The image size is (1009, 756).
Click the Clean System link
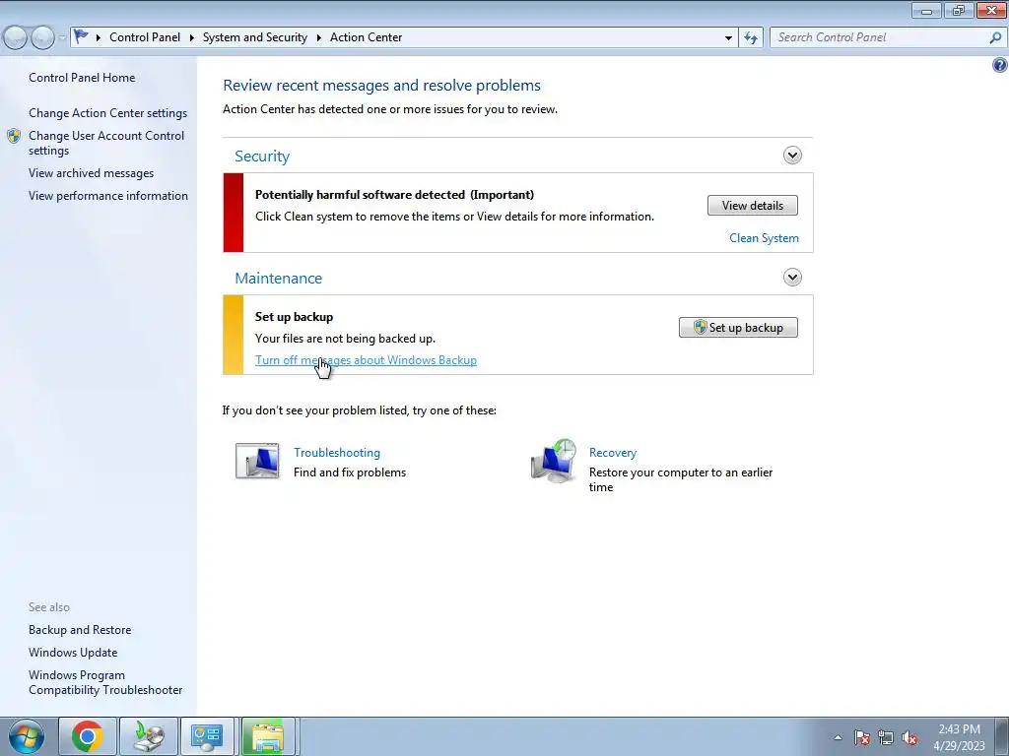764,238
